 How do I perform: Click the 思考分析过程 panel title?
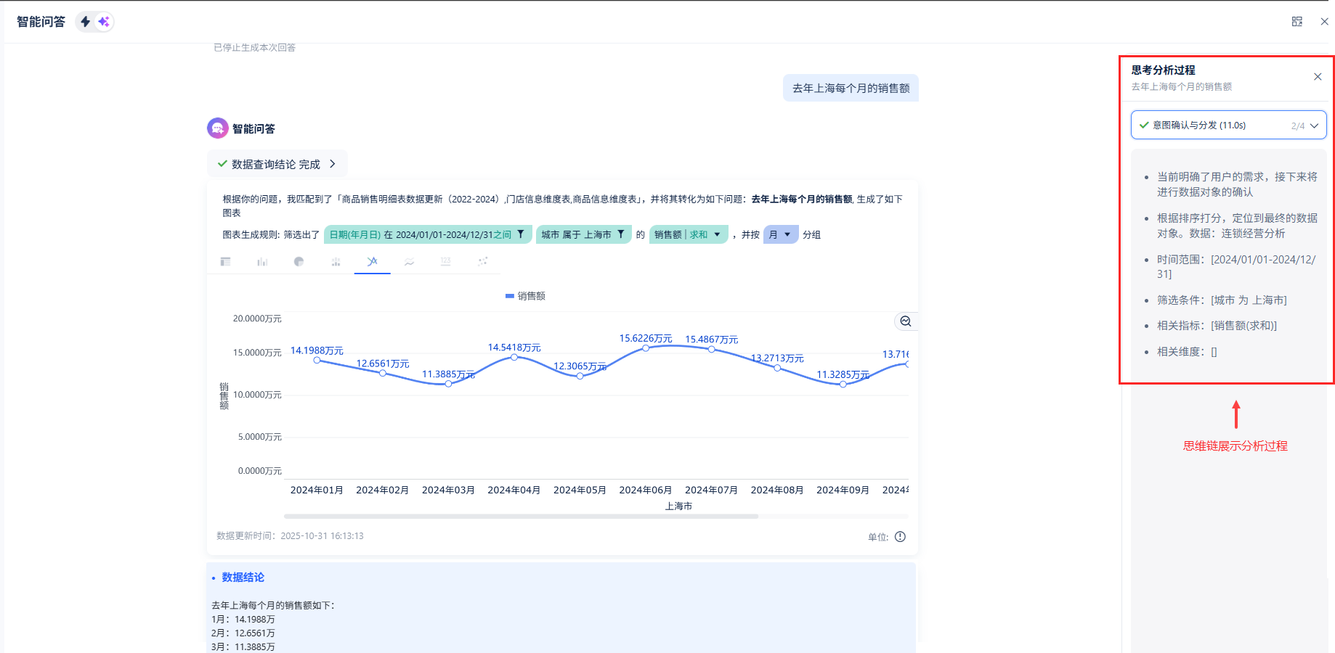click(x=1163, y=70)
